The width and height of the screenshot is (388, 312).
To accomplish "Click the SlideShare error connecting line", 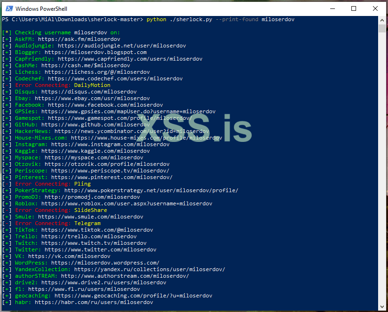I will point(54,210).
